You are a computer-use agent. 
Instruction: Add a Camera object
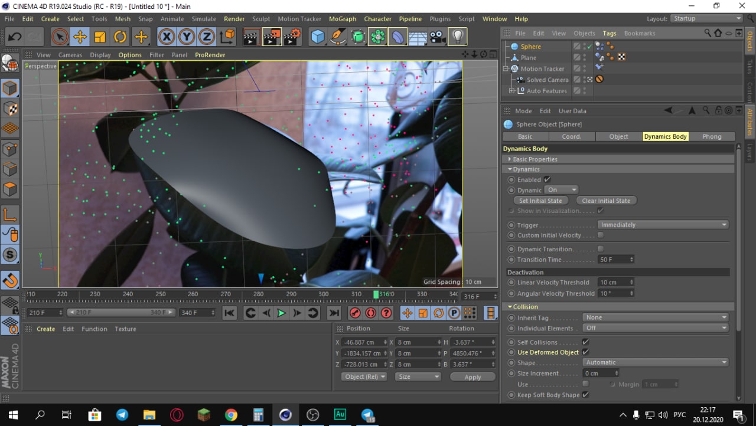[x=437, y=37]
